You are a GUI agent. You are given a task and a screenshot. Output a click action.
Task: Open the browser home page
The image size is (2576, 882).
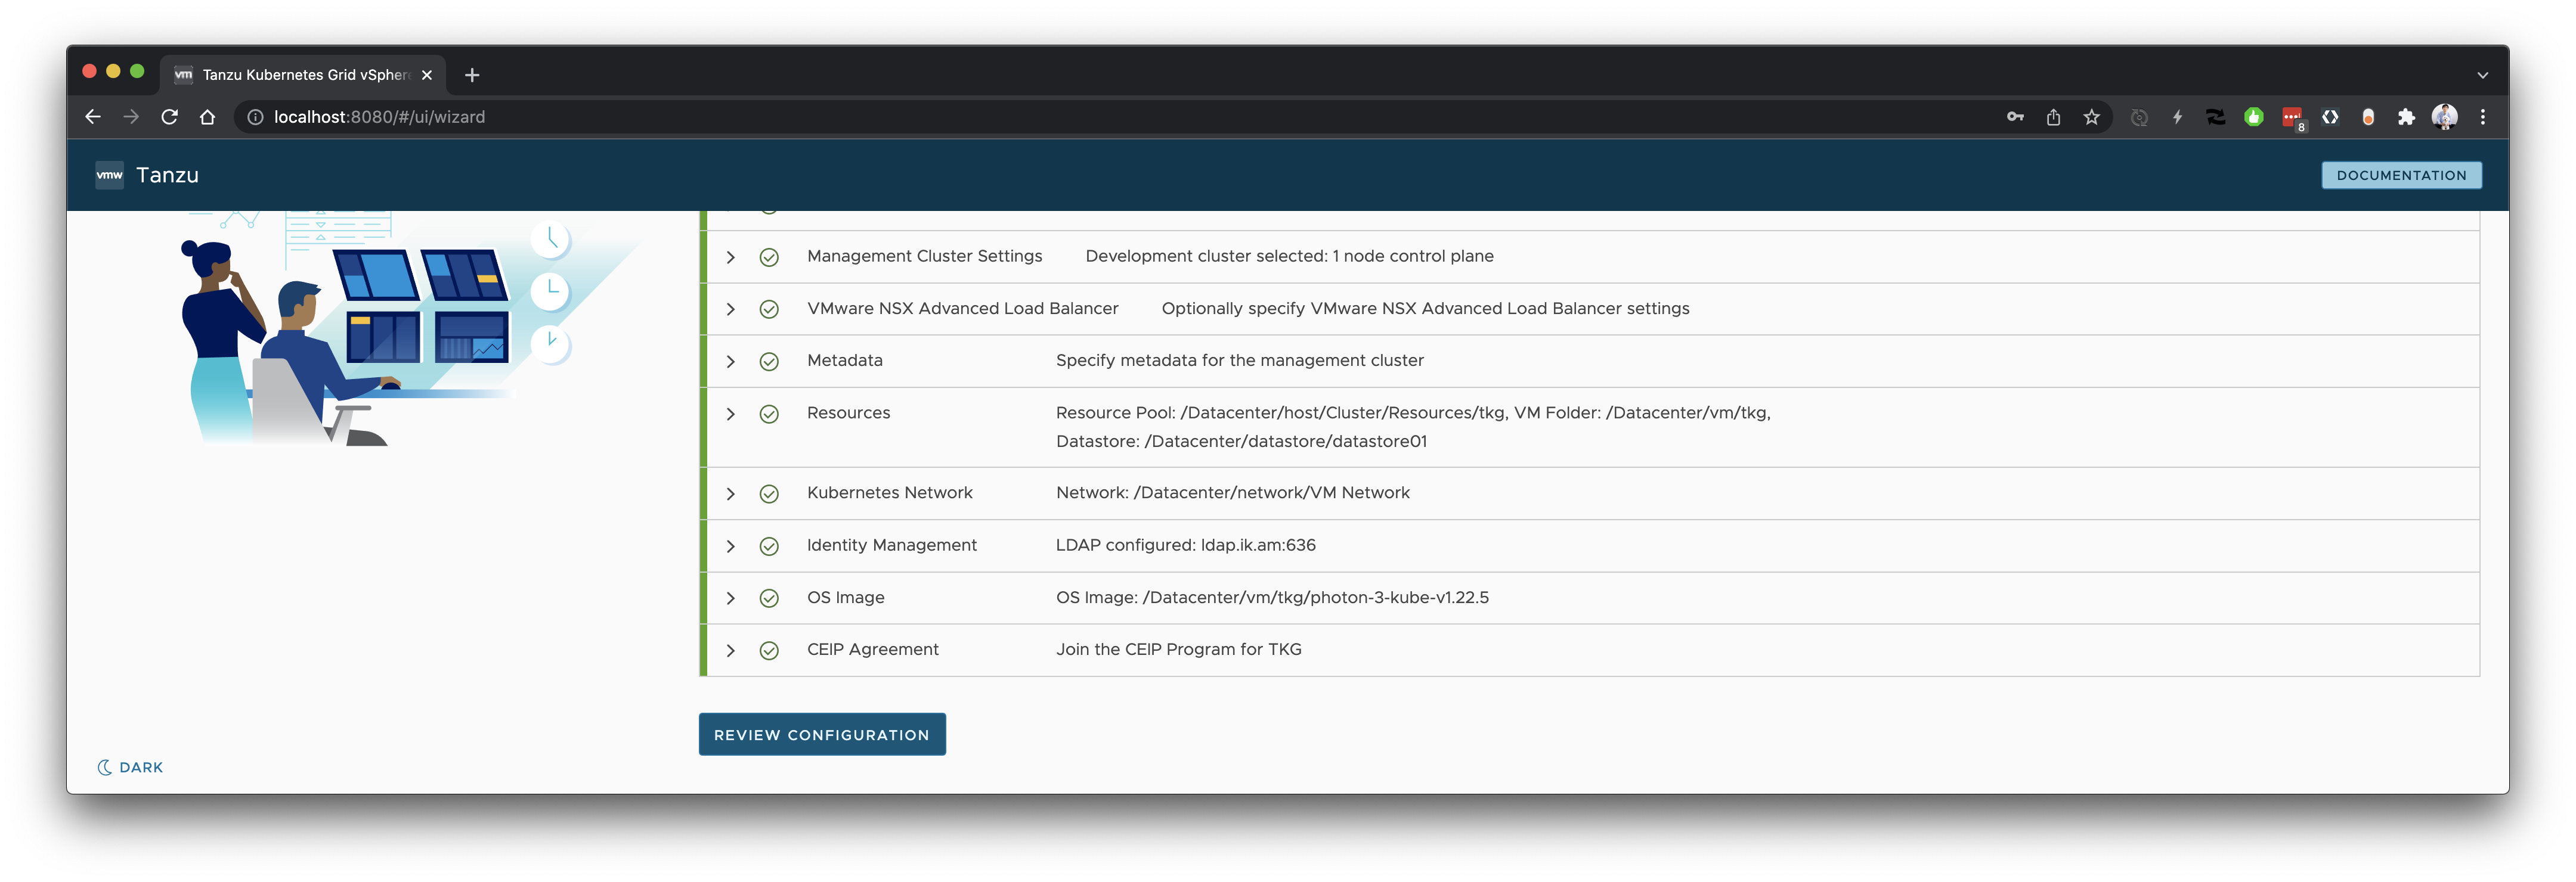pos(207,117)
